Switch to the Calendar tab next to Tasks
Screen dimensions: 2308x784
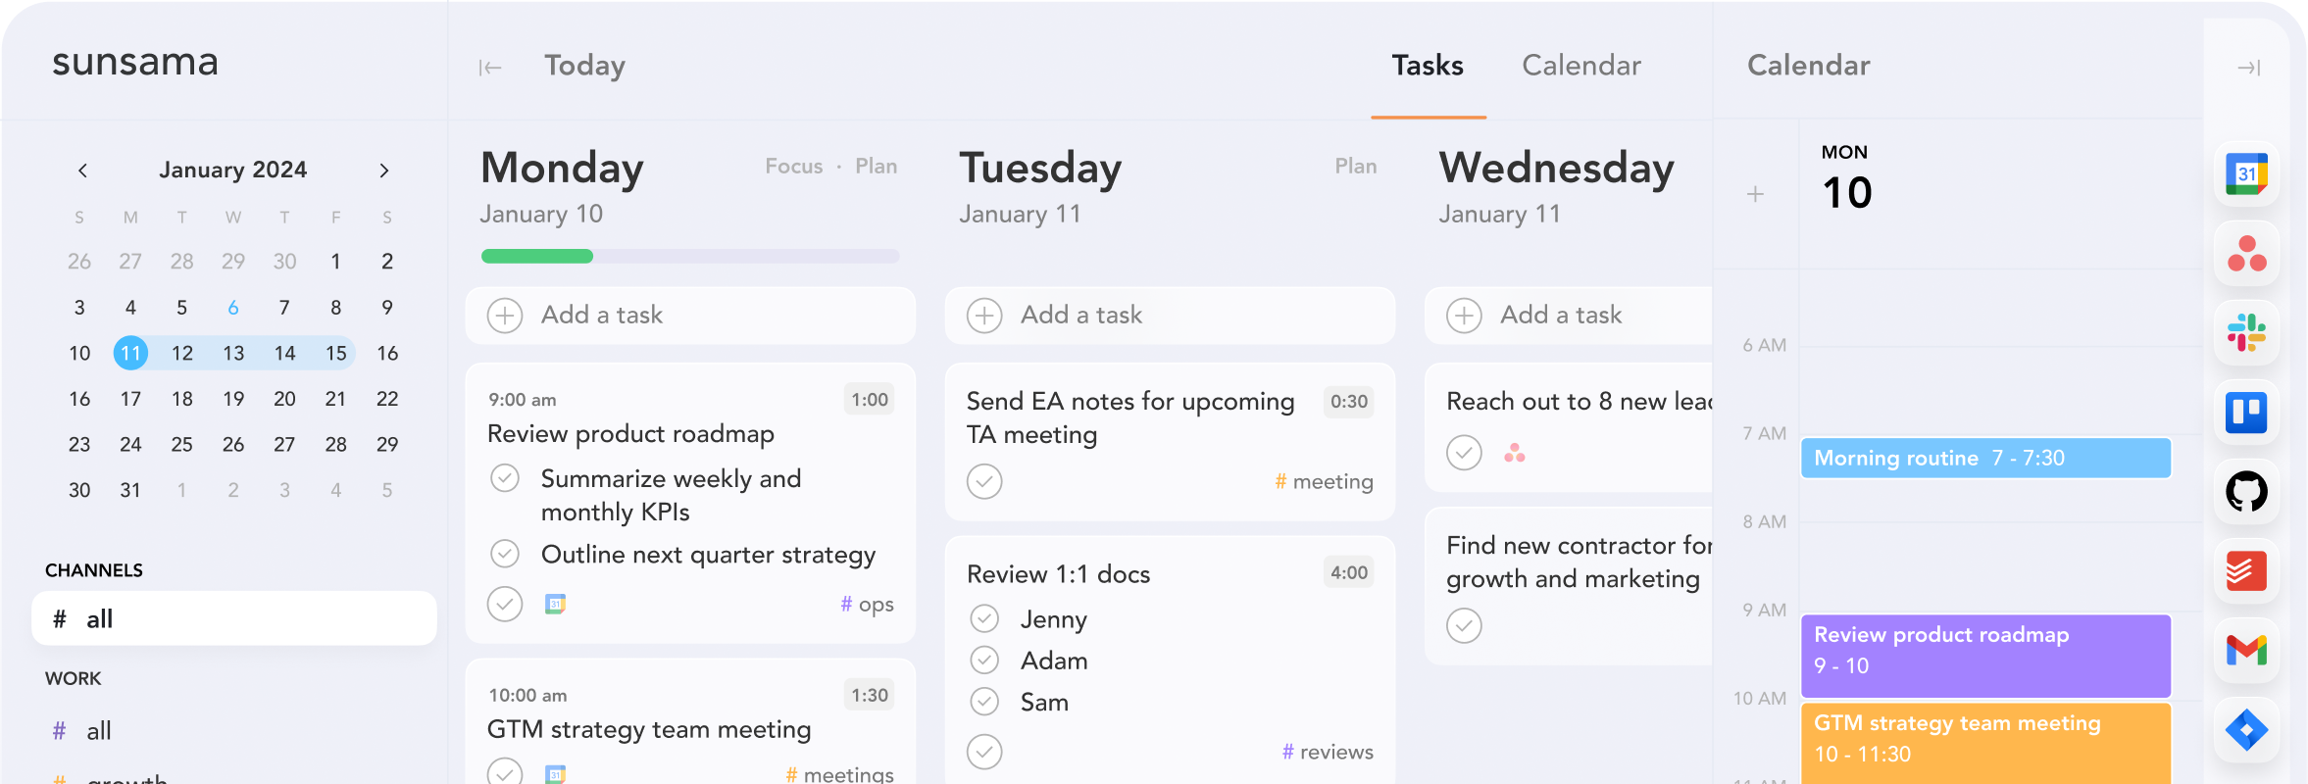coord(1581,66)
